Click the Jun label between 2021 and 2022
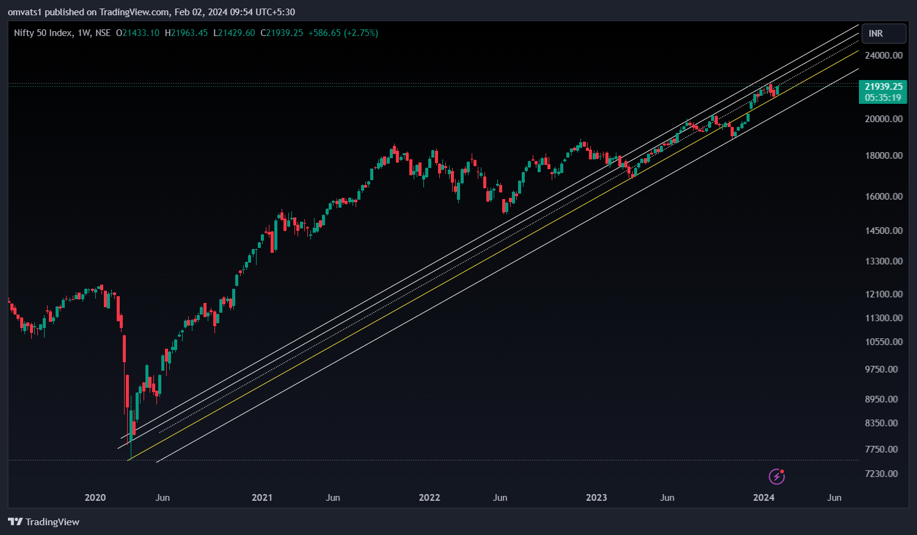The image size is (917, 535). click(x=333, y=497)
